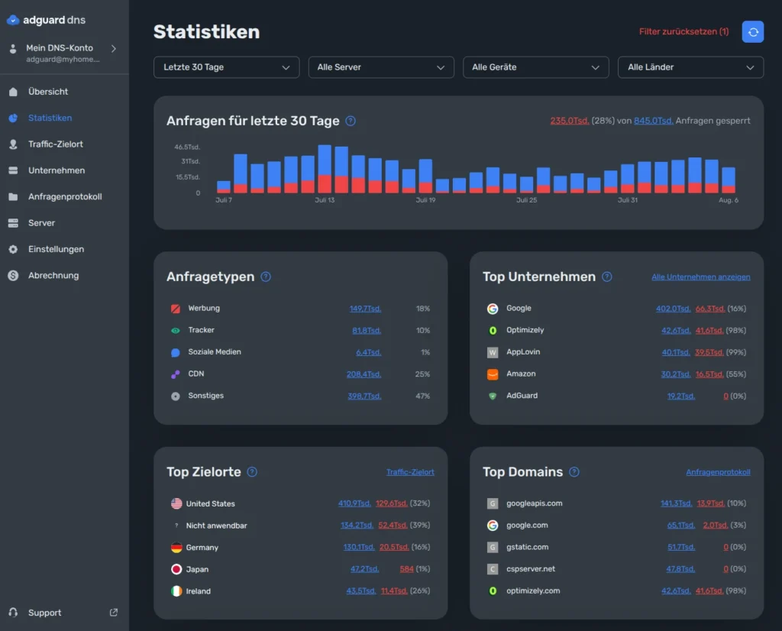The width and height of the screenshot is (782, 631).
Task: Click the Soziale Medien chat icon
Action: pyautogui.click(x=176, y=353)
